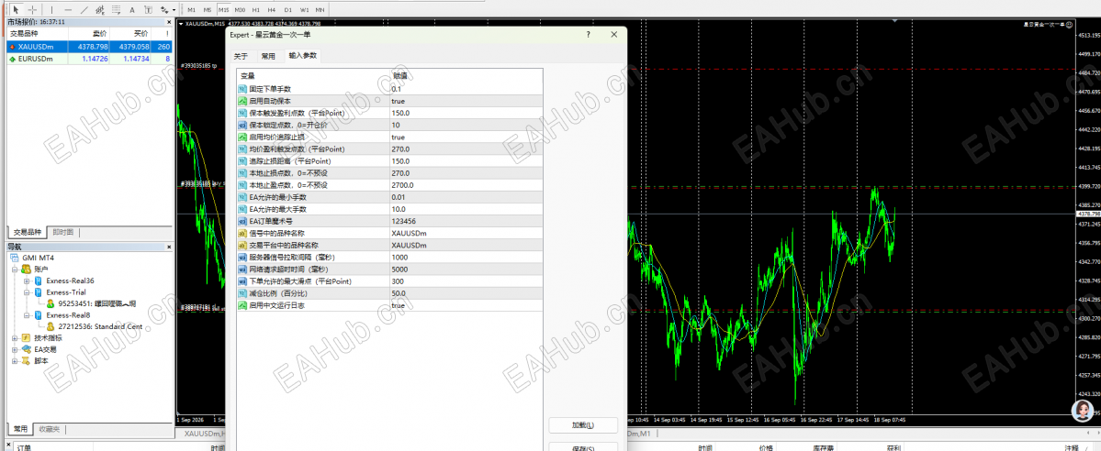Open the 交易品种 tab in Market Watch

click(x=28, y=232)
